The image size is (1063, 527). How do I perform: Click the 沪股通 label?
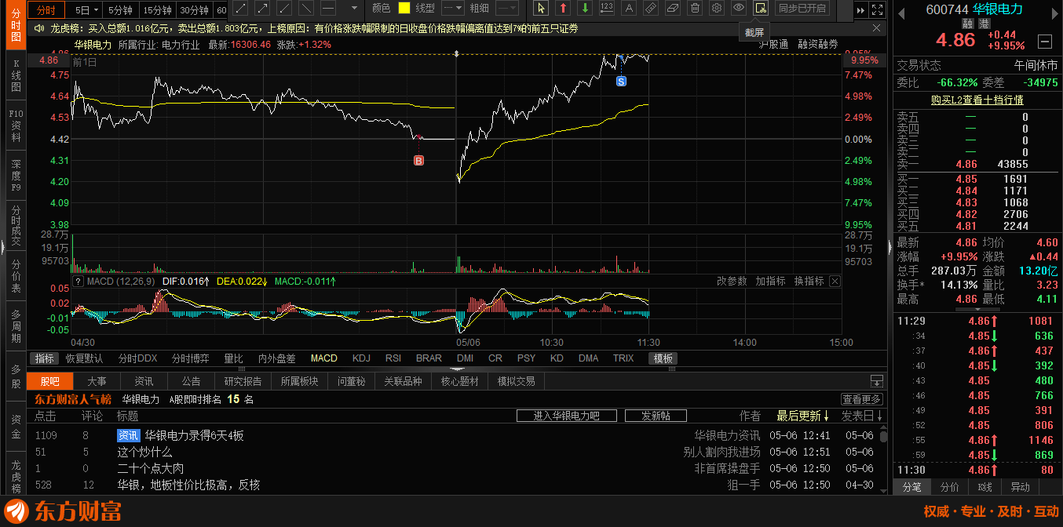(774, 44)
